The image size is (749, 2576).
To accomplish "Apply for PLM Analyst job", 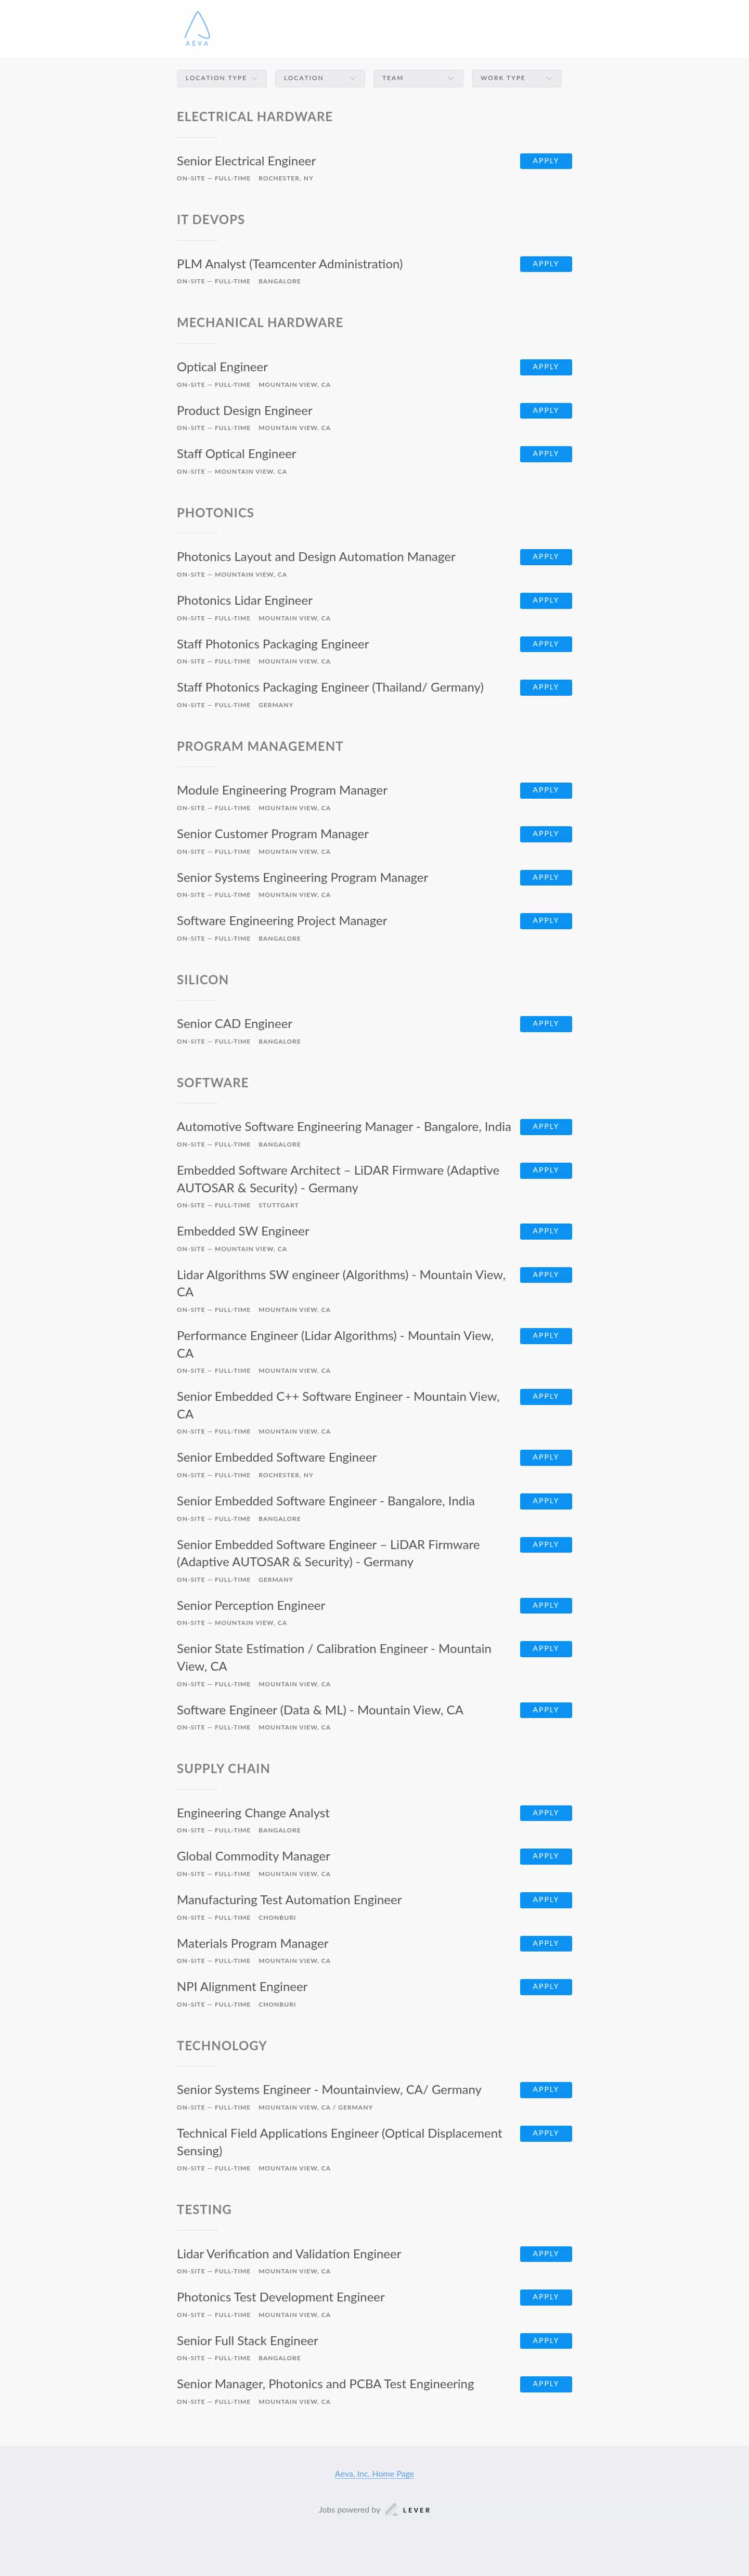I will pos(545,264).
